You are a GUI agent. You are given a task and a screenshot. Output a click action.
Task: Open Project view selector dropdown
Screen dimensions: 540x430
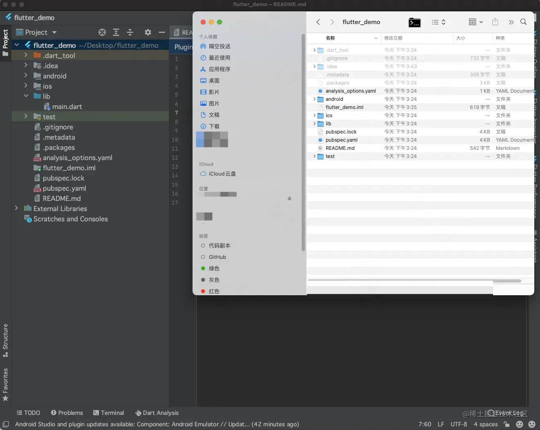pyautogui.click(x=36, y=32)
